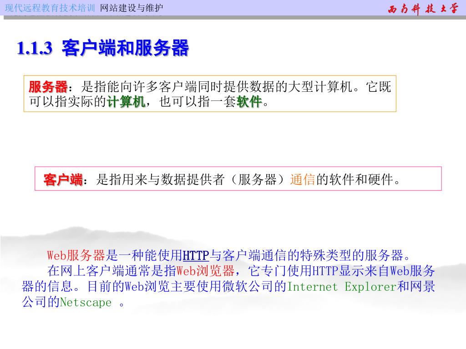Viewport: 466px width, 349px height.
Task: Click the slide title 1.1.3 客户端和服务器
Action: (103, 48)
